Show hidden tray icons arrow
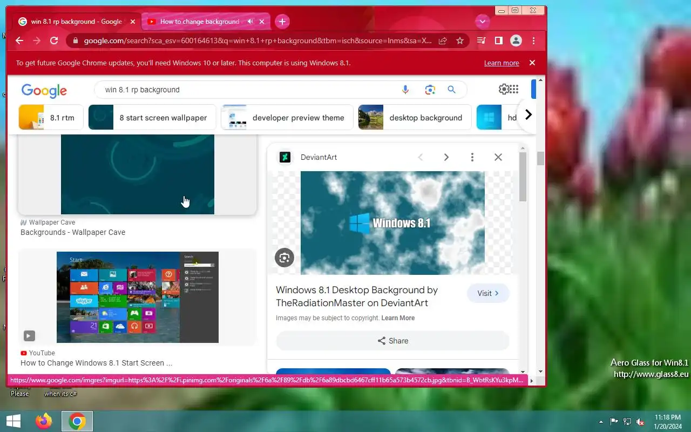Image resolution: width=691 pixels, height=432 pixels. point(601,422)
